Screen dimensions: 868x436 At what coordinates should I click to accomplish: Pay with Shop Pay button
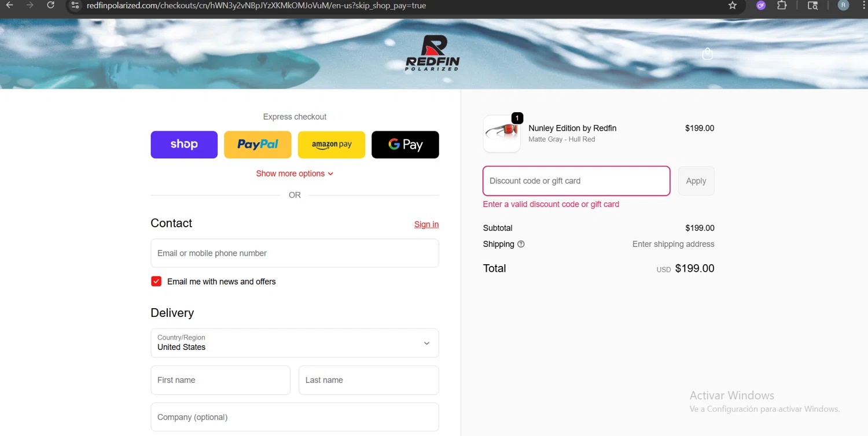click(x=184, y=145)
